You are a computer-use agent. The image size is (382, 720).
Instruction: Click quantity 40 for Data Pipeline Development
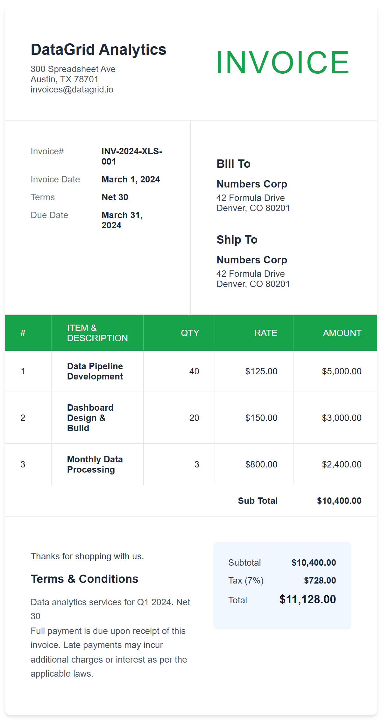coord(194,371)
